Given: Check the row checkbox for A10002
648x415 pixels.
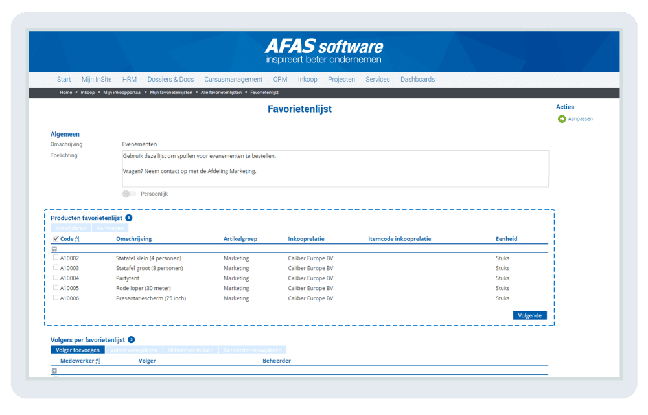Looking at the screenshot, I should point(56,258).
